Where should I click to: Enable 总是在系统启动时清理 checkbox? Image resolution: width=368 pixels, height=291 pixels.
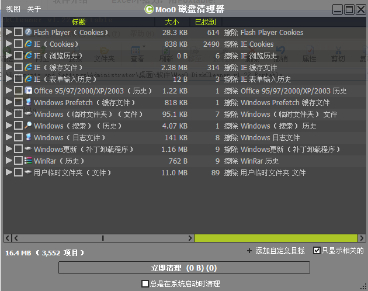point(145,283)
